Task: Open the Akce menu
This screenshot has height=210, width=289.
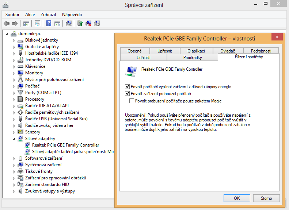Action: point(30,15)
